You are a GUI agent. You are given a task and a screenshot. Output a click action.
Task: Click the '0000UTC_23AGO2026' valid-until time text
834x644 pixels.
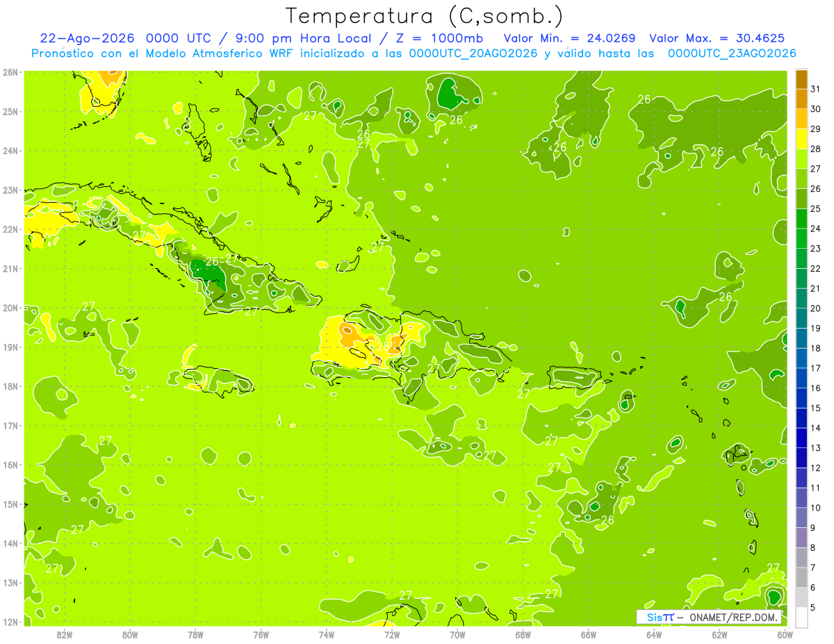click(732, 53)
